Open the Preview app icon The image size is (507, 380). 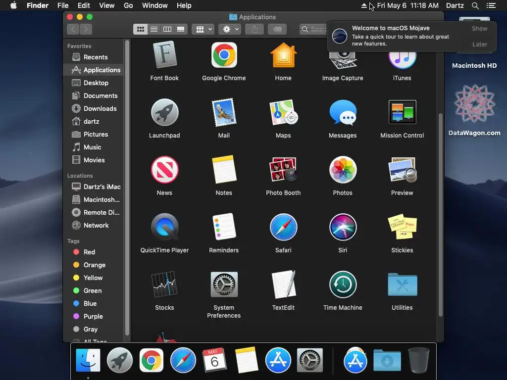click(402, 170)
